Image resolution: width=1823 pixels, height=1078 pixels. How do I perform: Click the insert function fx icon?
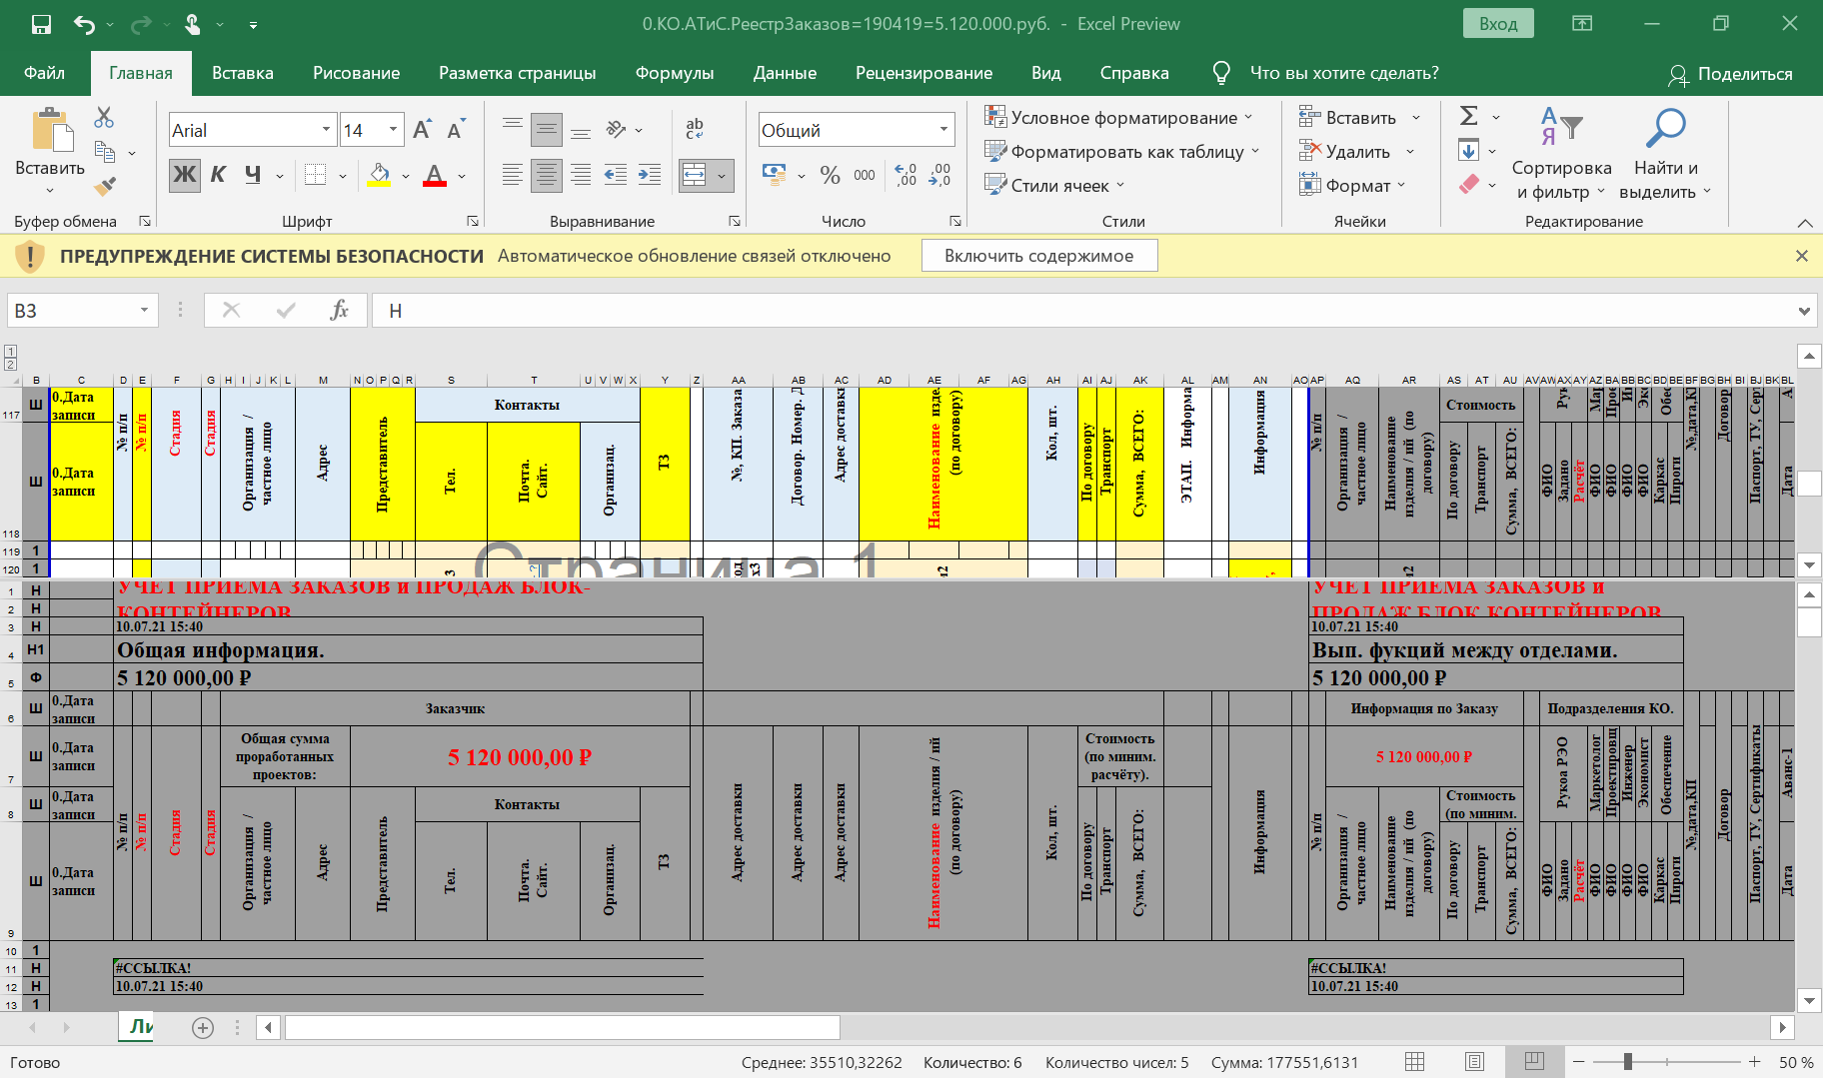tap(339, 311)
